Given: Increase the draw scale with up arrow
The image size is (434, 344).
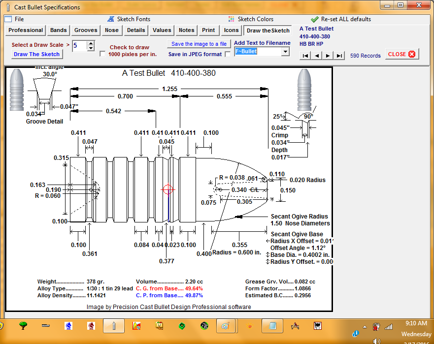Looking at the screenshot, I should coord(91,43).
